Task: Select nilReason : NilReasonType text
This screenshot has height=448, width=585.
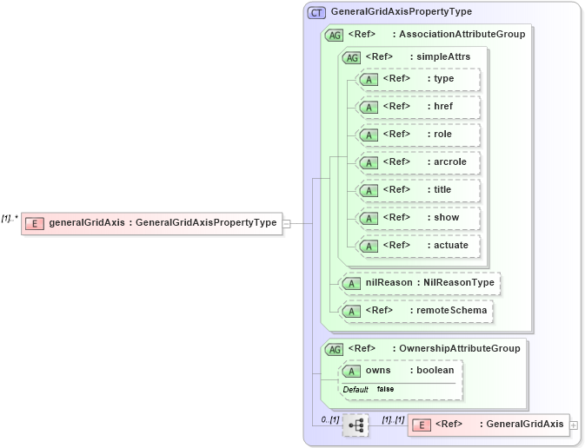Action: [429, 282]
